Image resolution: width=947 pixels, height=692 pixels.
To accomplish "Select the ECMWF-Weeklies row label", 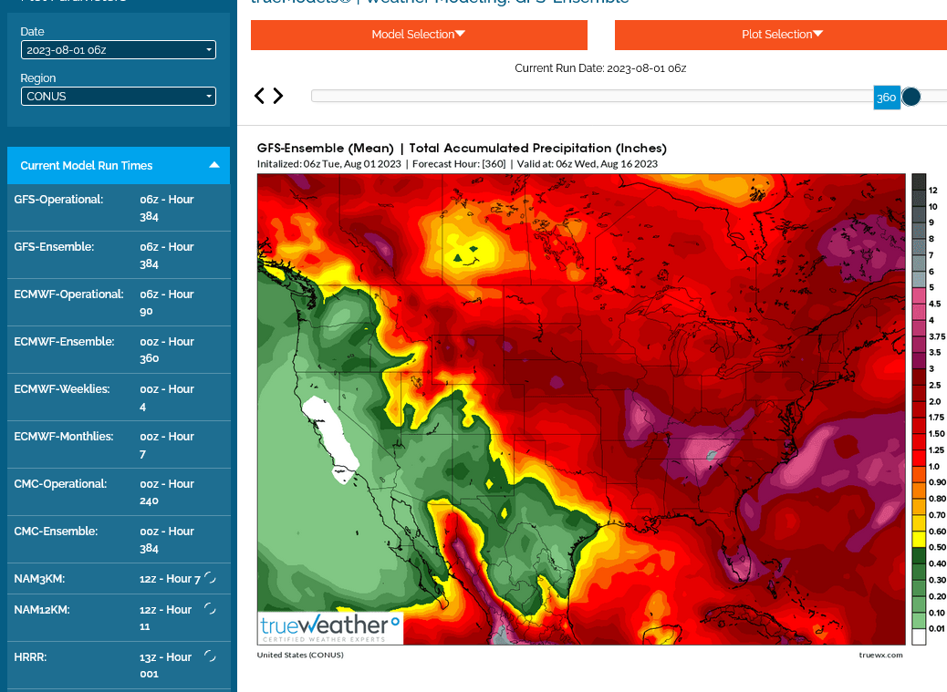I will [62, 389].
